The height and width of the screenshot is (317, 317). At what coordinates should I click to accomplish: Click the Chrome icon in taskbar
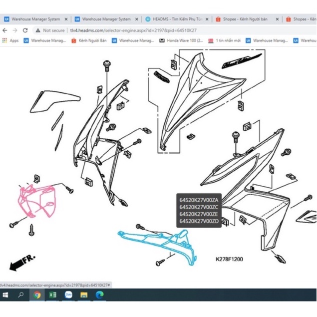point(37,295)
